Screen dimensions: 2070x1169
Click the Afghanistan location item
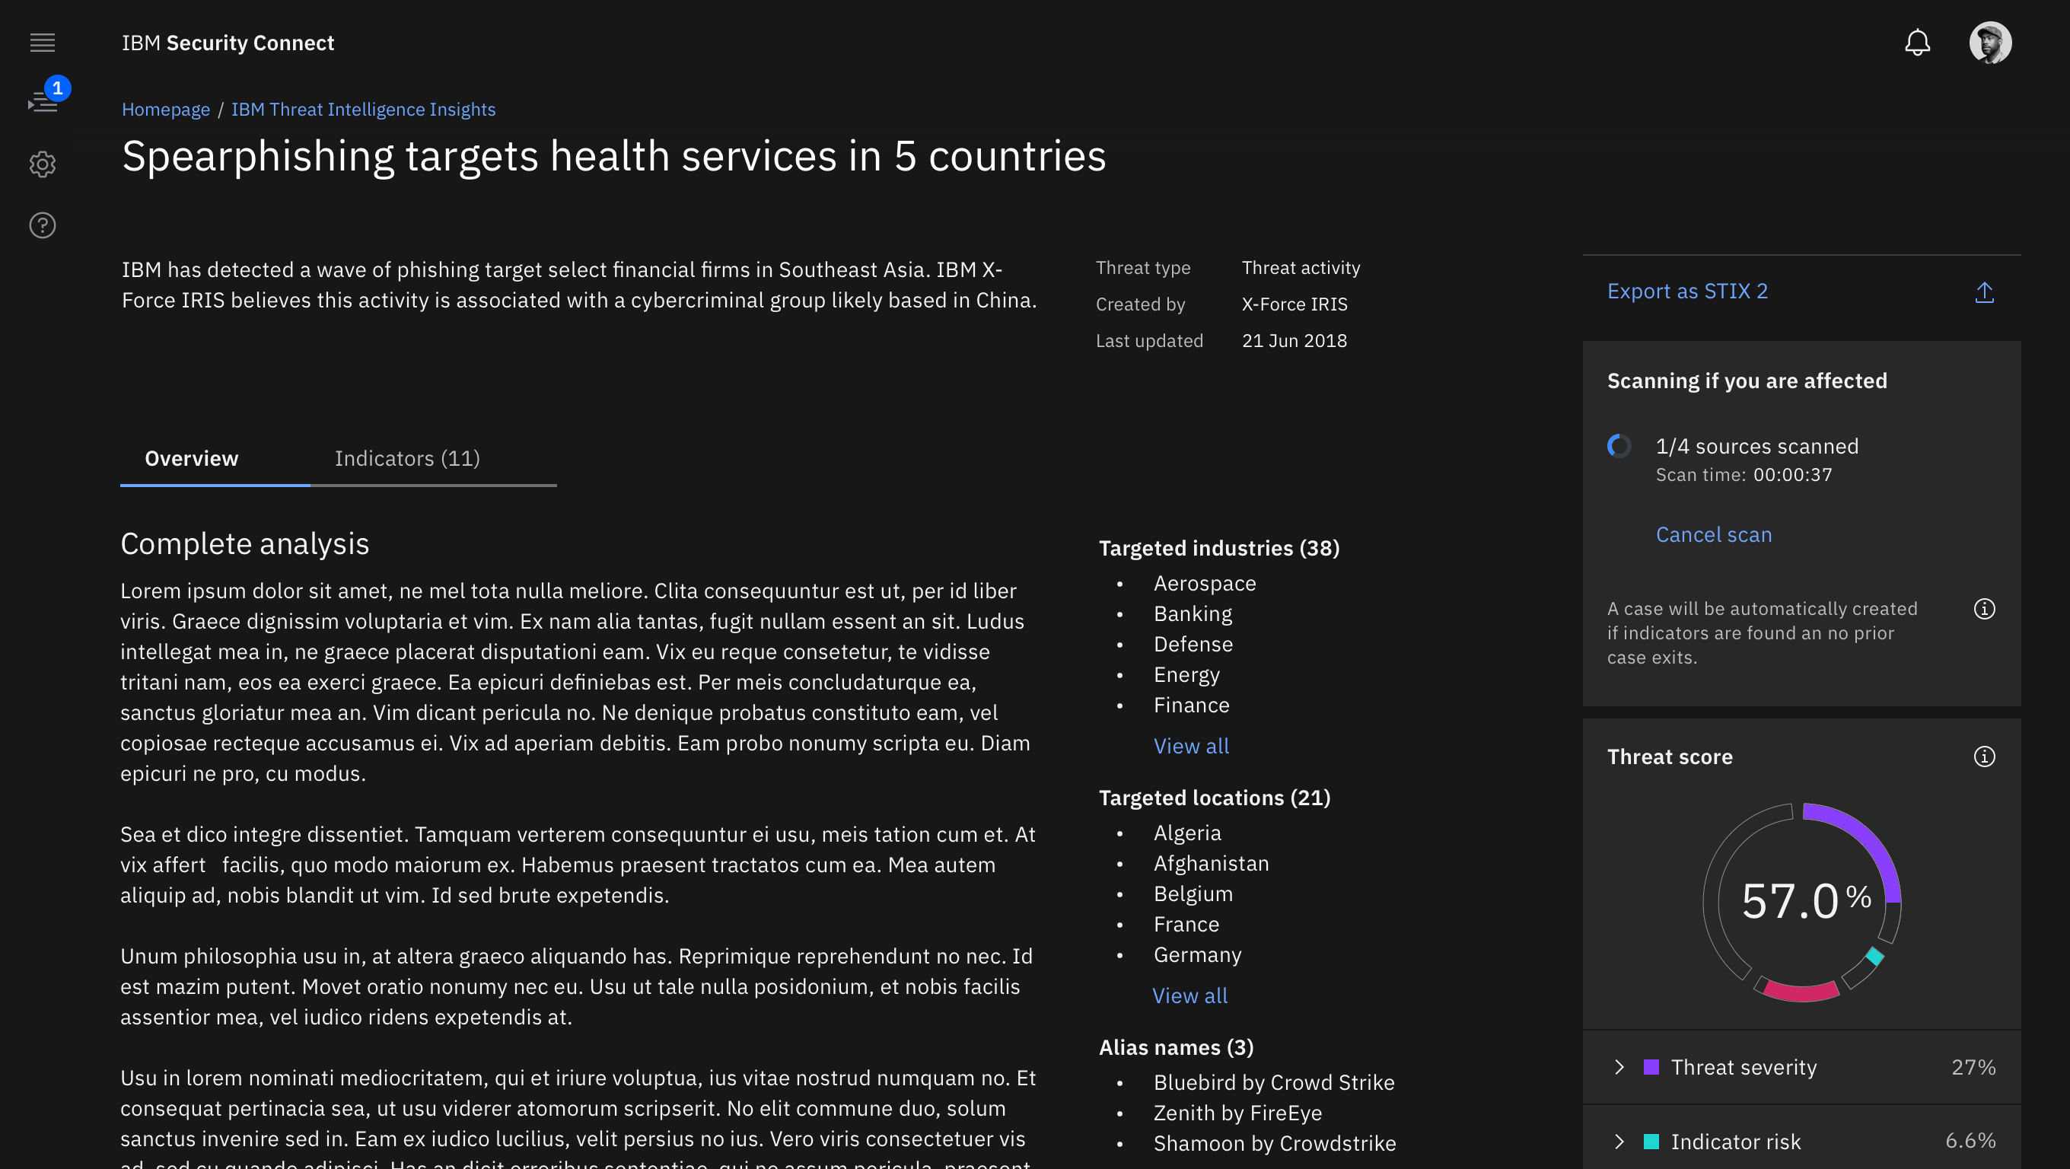coord(1211,864)
